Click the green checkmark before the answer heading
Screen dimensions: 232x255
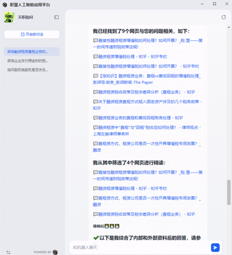96,238
